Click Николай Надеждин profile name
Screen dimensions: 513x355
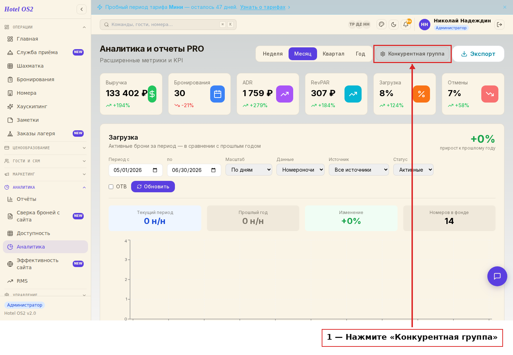pyautogui.click(x=462, y=21)
